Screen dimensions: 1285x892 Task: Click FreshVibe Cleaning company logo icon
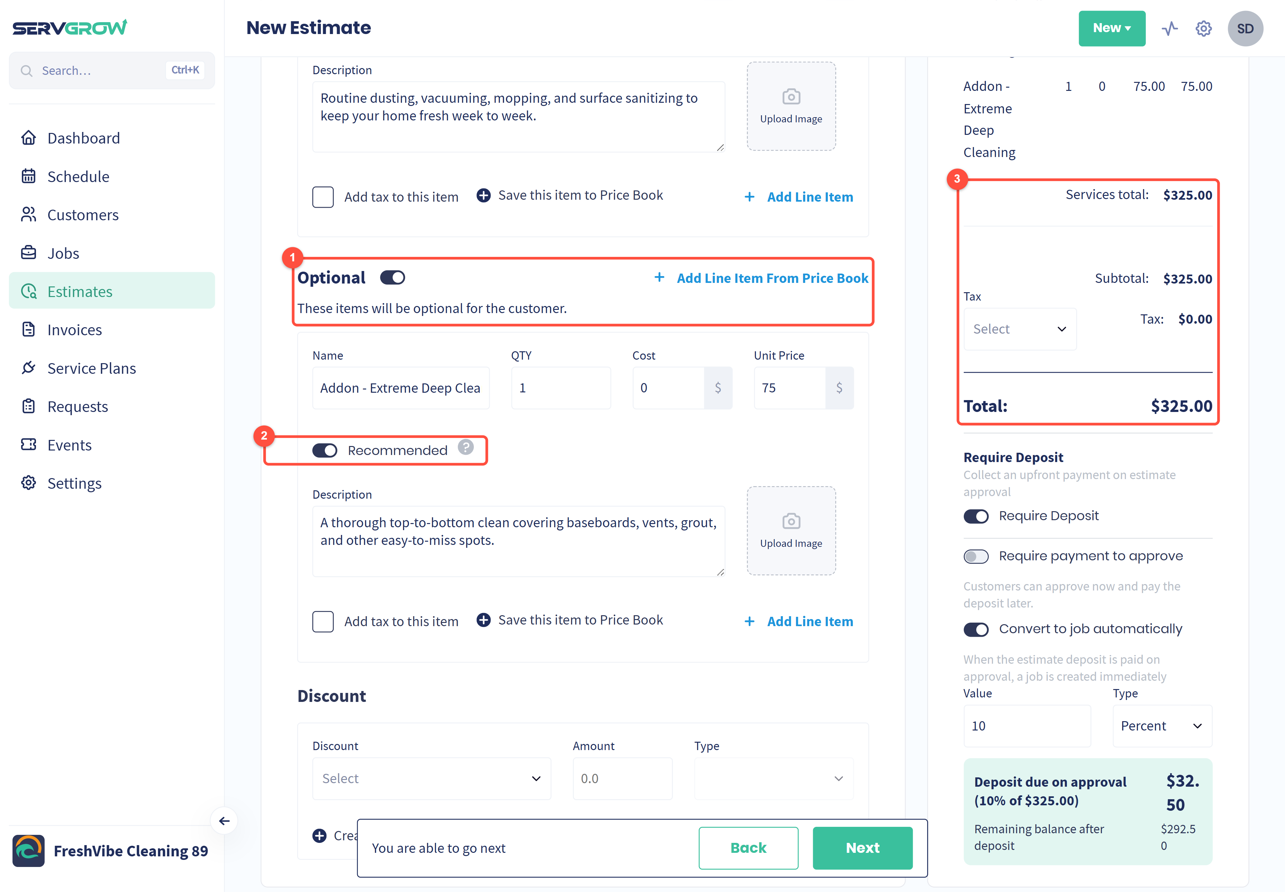[x=29, y=850]
